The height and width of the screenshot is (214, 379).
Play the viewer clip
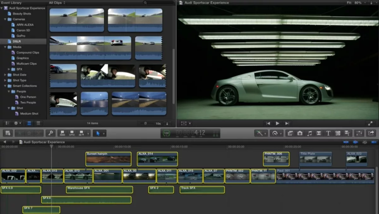277,123
